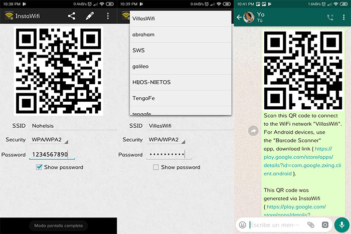Select HIJOS-NIETOS from the network list
Screen dimensions: 351x234
pos(151,82)
